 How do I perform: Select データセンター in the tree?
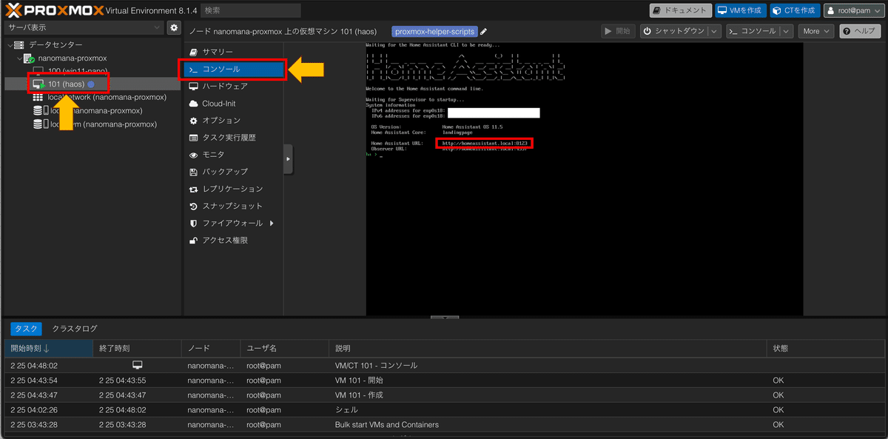coord(55,45)
